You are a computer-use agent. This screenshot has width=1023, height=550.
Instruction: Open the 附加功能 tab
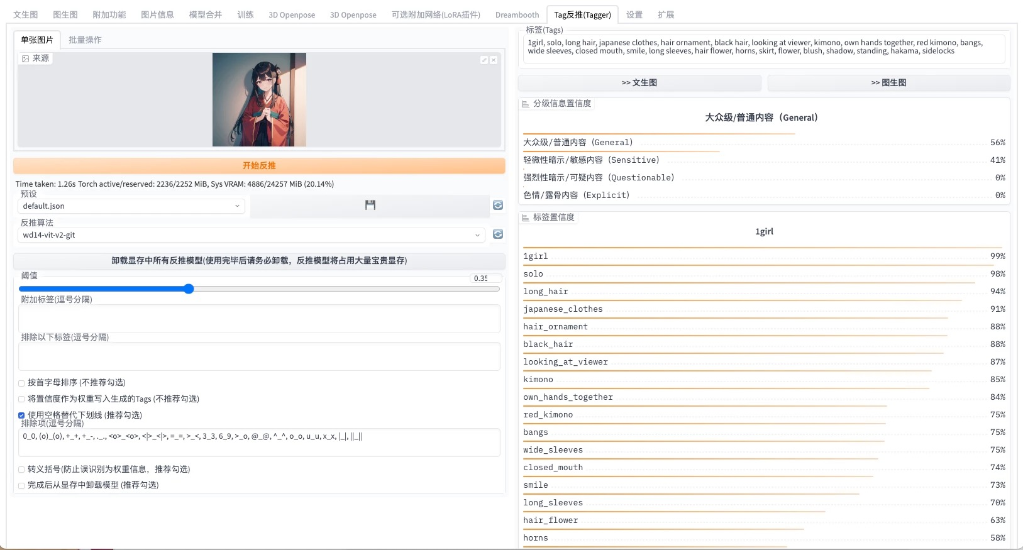(x=109, y=14)
